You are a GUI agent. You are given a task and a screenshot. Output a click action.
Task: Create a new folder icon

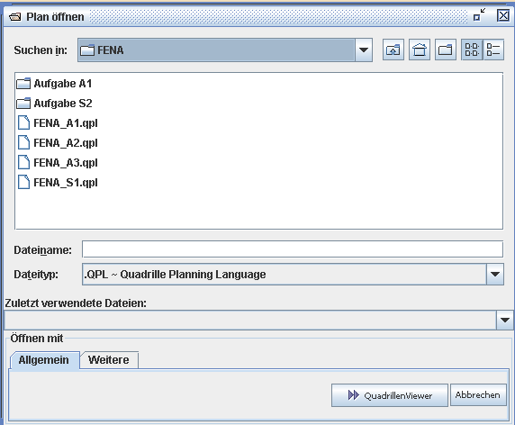point(446,50)
